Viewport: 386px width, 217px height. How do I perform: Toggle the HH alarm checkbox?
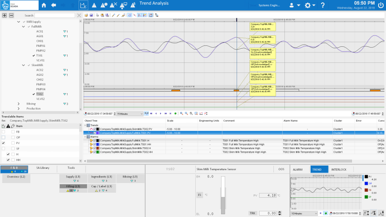(8, 160)
